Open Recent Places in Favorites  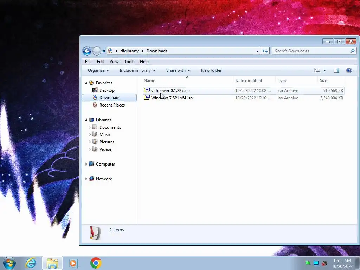(x=112, y=105)
